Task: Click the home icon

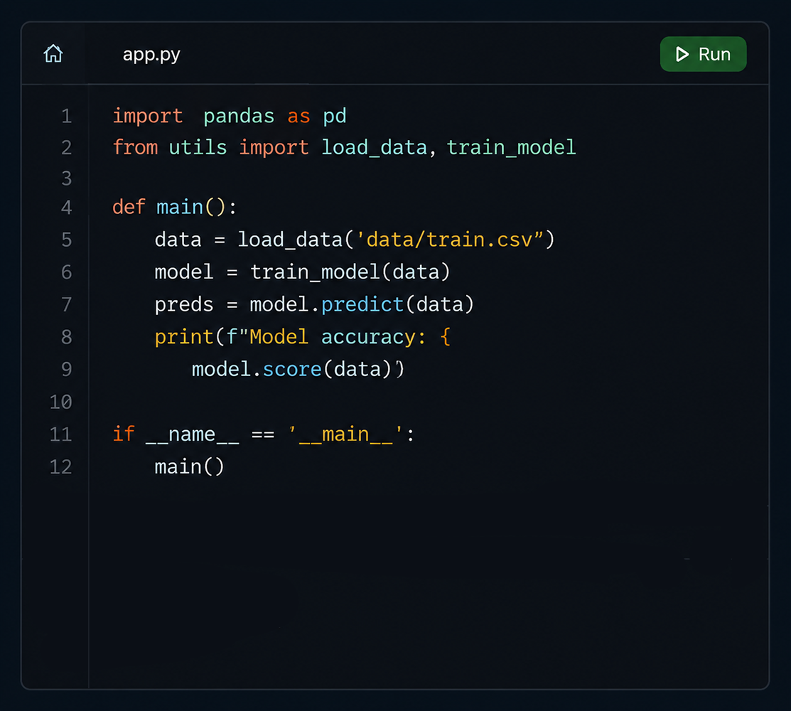Action: [x=53, y=53]
